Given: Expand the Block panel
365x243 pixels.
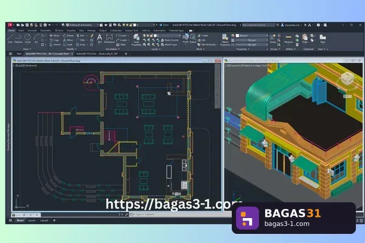Looking at the screenshot, I should click(200, 49).
